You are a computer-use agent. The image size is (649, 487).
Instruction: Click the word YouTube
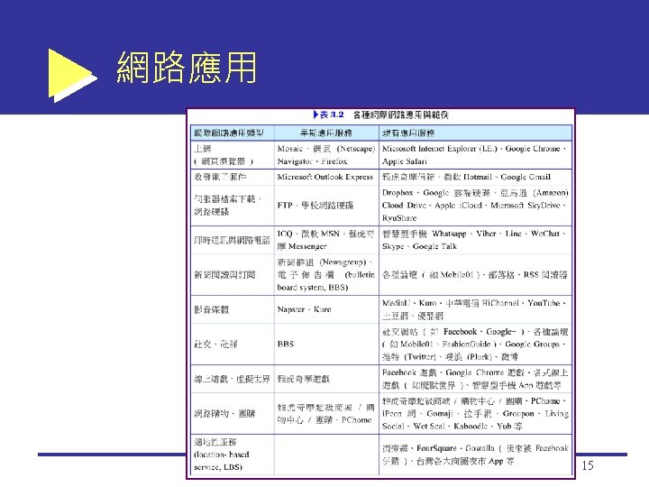click(544, 303)
